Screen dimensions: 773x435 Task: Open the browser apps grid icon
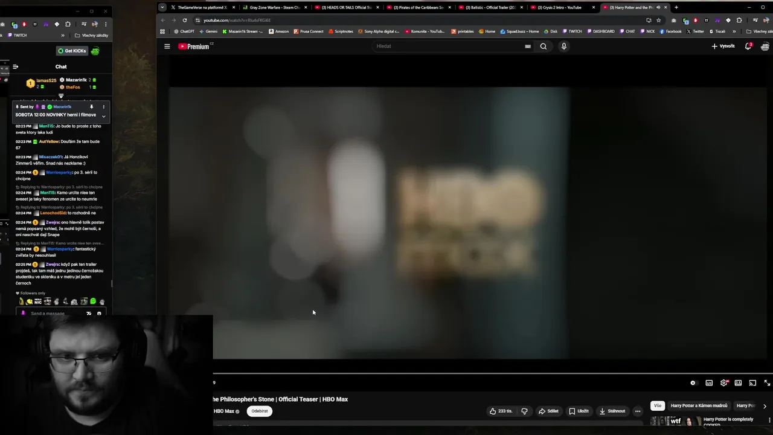pos(162,31)
